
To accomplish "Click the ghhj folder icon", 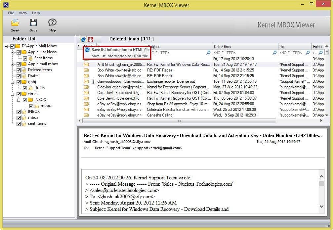I will 24,82.
